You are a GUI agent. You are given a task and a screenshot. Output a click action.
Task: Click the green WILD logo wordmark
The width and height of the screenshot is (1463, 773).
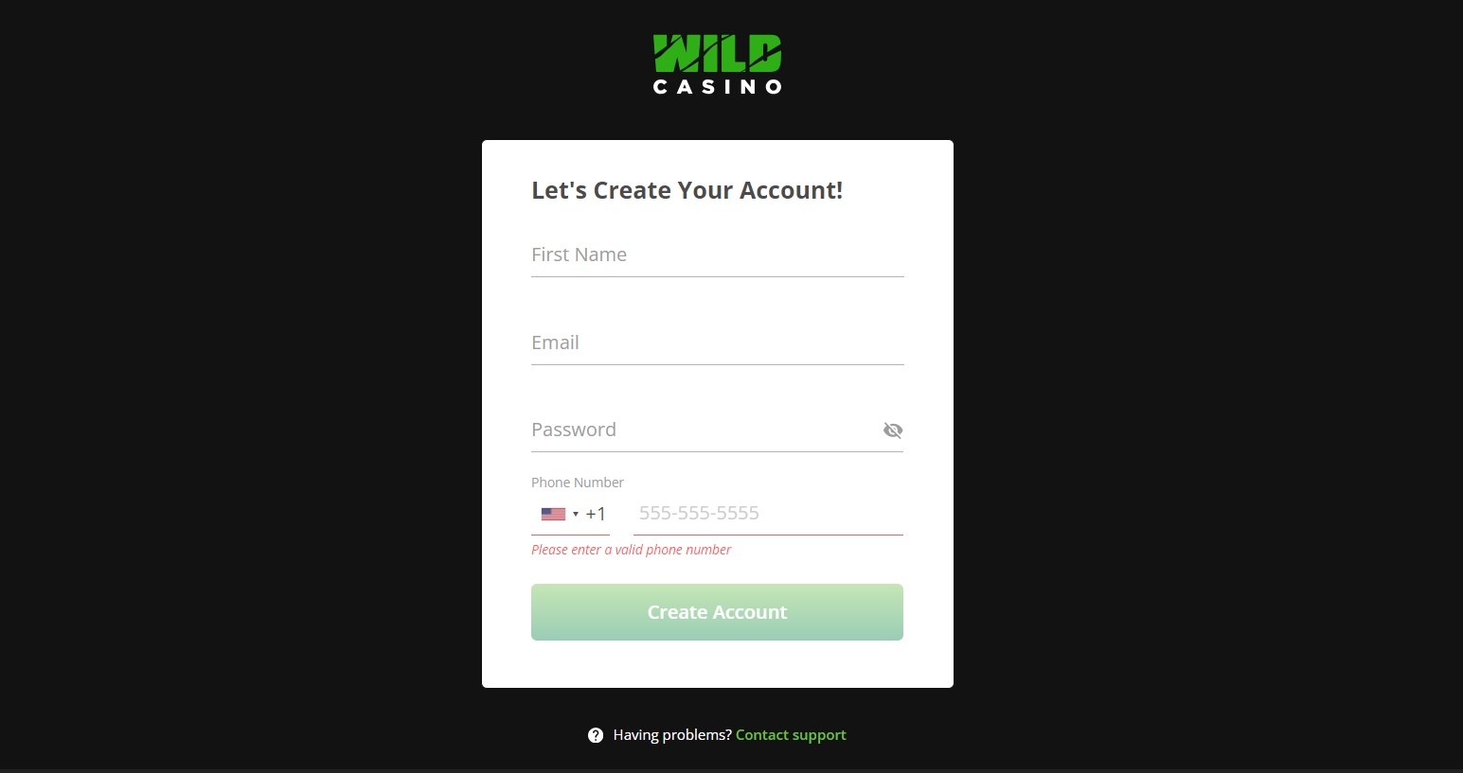click(x=717, y=54)
